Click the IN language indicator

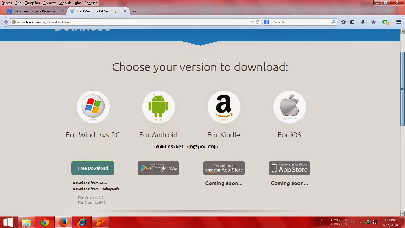352,221
